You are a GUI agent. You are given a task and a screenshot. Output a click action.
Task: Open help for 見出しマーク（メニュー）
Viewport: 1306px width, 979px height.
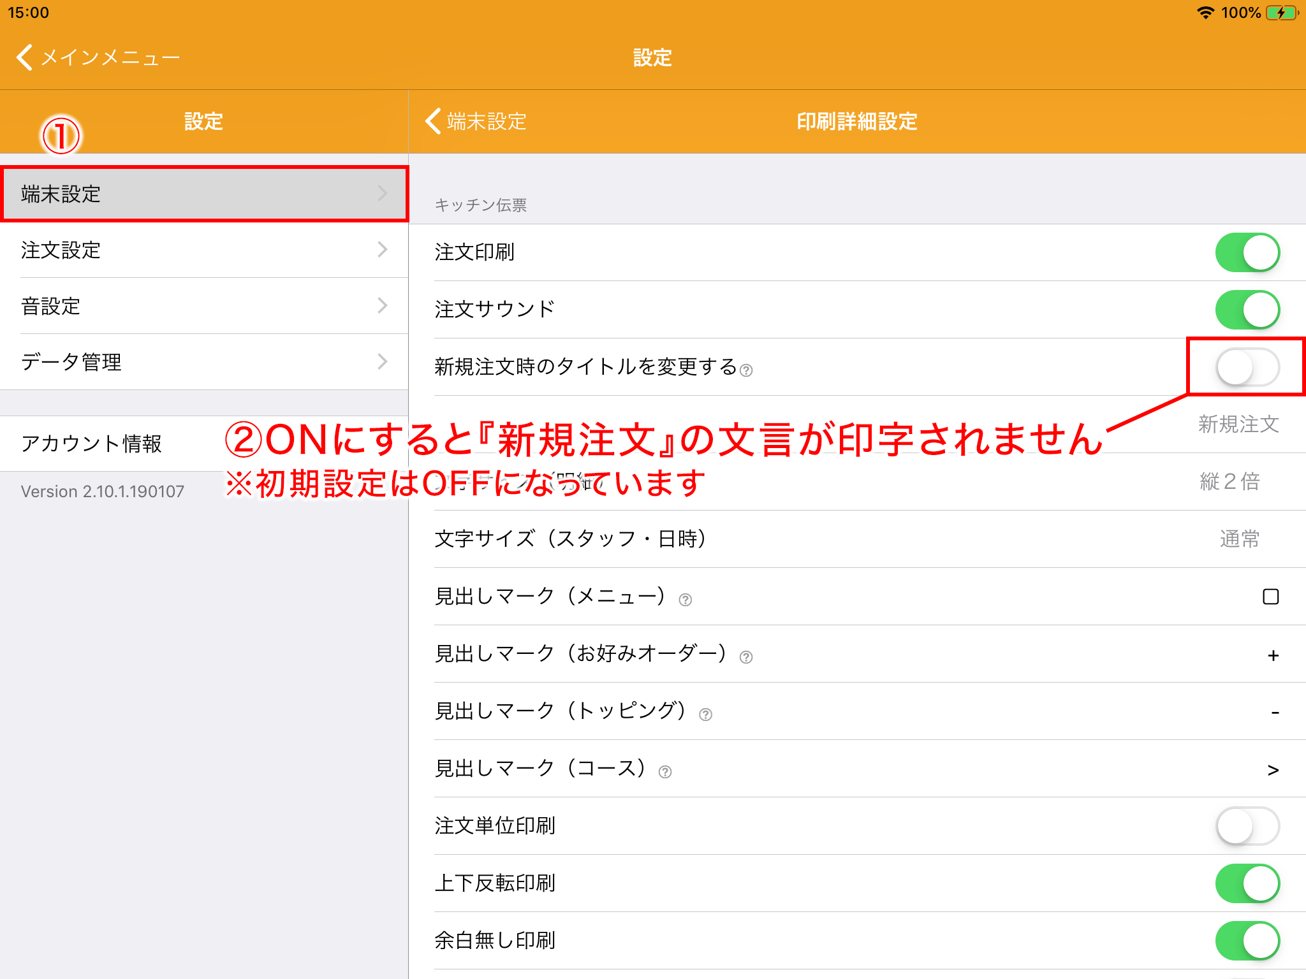pyautogui.click(x=686, y=600)
